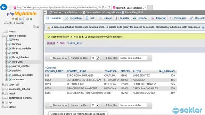The height and width of the screenshot is (115, 205).
Task: Collapse the left navigation panel arrow
Action: pos(45,12)
